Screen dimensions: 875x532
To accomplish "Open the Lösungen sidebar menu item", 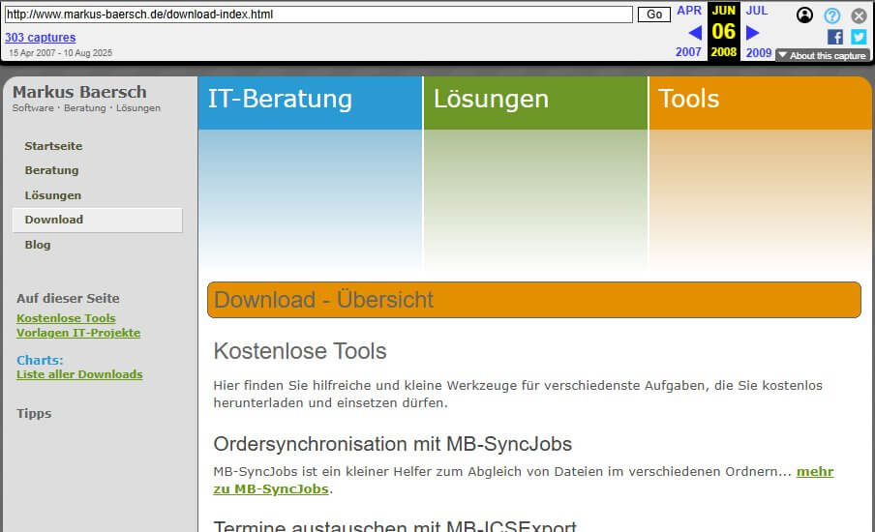I will pos(53,195).
